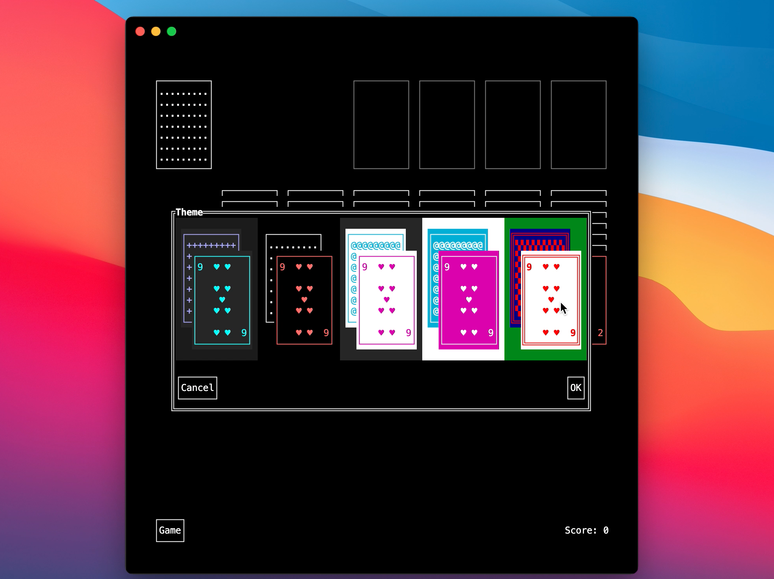Click the green zoom window button
This screenshot has height=579, width=774.
point(172,31)
